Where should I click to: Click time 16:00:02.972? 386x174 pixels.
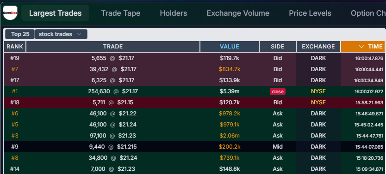369,91
